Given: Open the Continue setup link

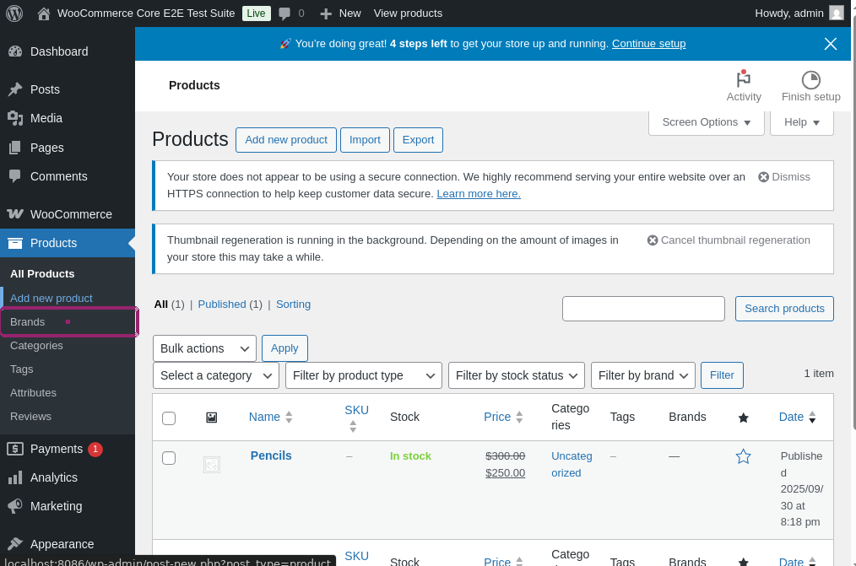Looking at the screenshot, I should 648,44.
